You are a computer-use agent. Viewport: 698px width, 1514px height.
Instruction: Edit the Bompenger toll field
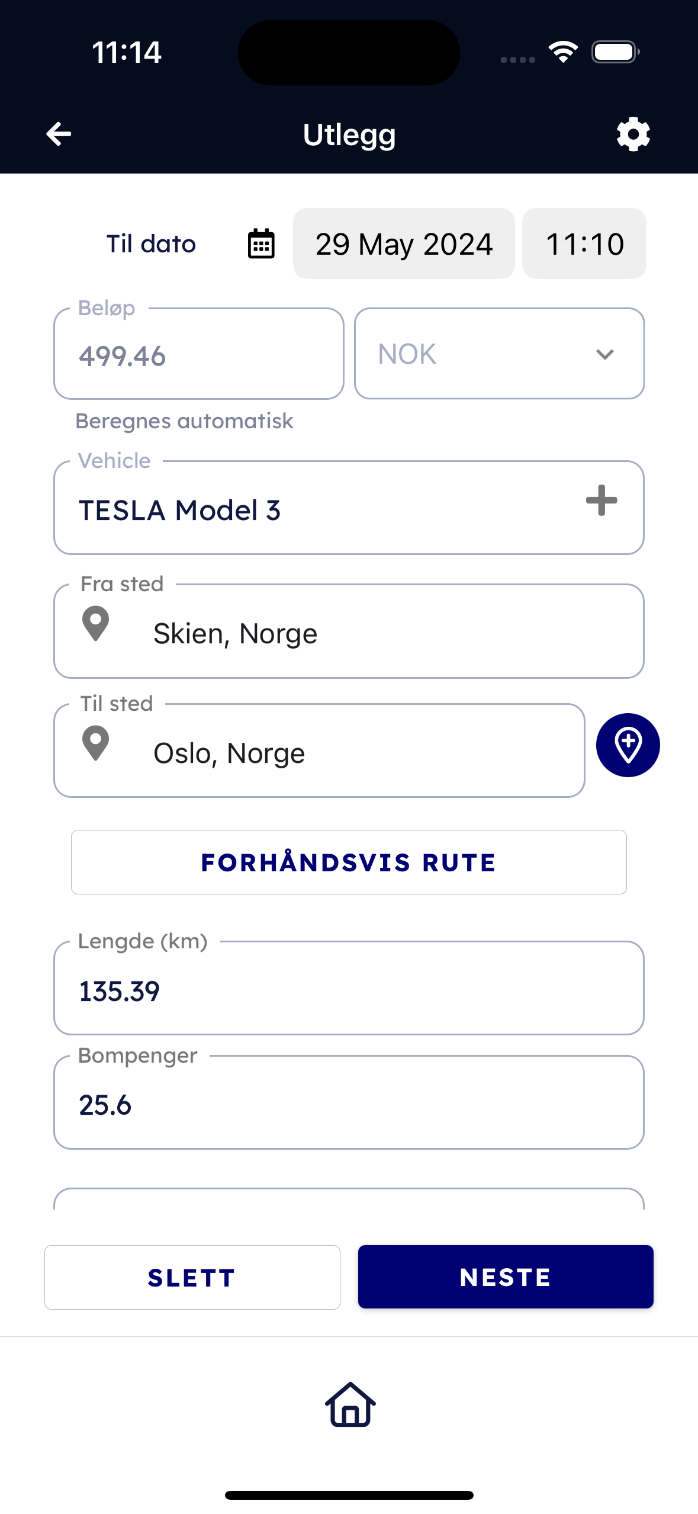pos(348,1104)
